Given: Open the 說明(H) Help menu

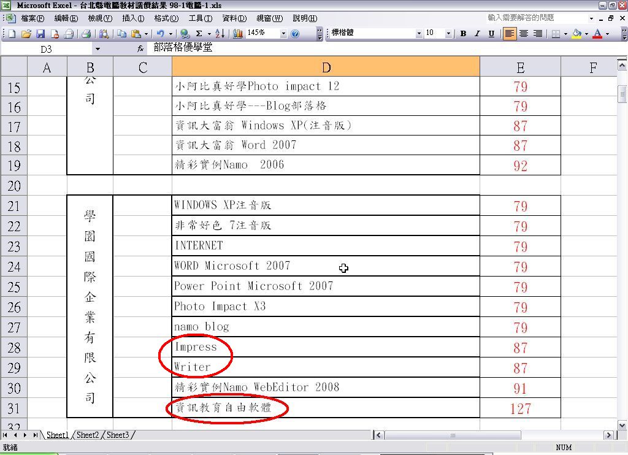Looking at the screenshot, I should tap(305, 18).
